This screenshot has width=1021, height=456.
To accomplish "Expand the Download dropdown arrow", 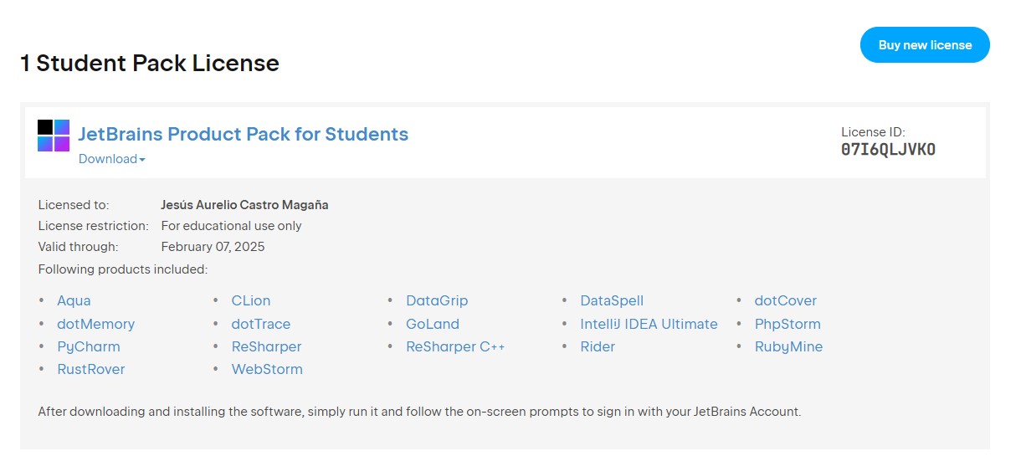I will point(142,160).
